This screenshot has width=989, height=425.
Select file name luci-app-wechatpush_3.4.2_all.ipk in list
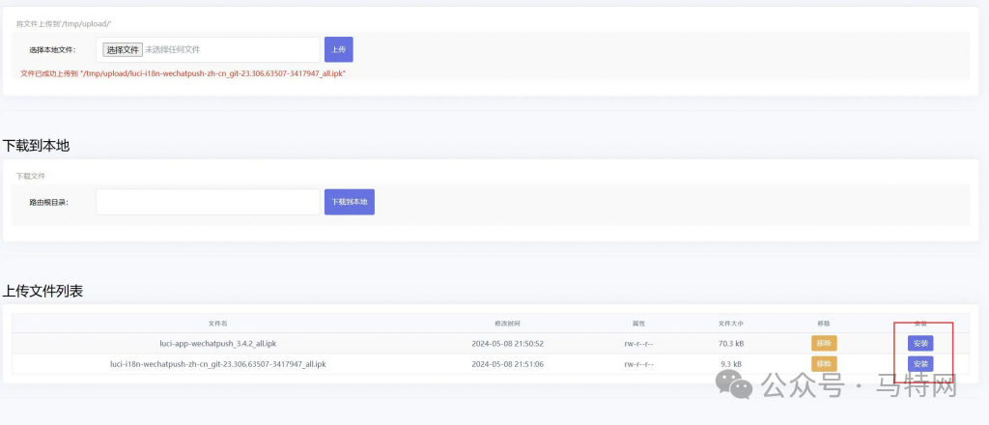point(217,343)
